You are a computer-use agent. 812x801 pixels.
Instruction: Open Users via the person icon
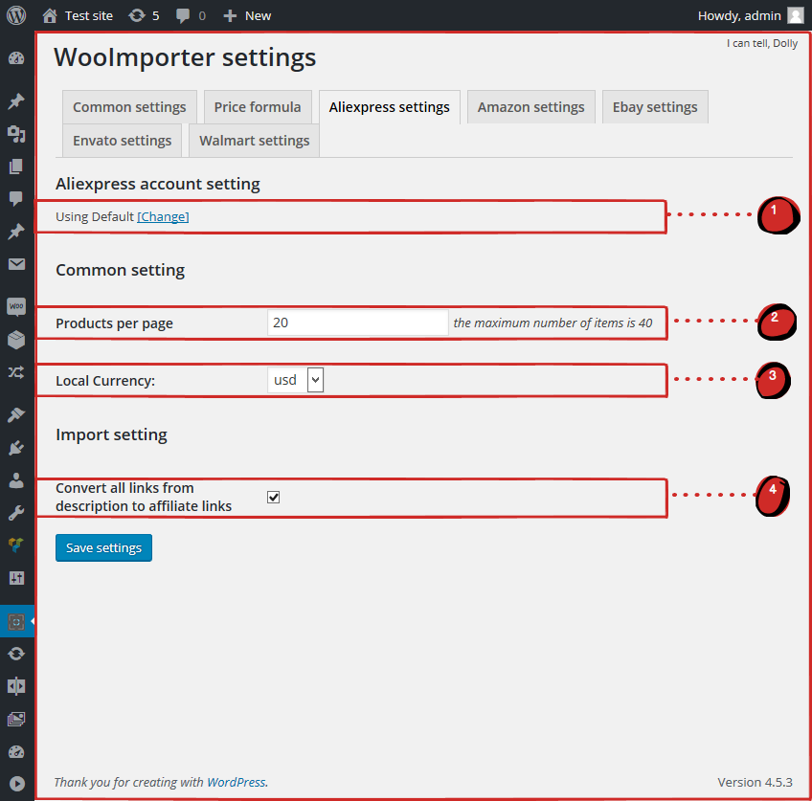(x=16, y=480)
